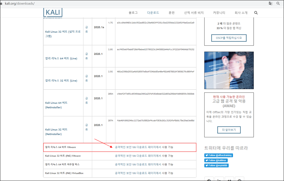The height and width of the screenshot is (181, 284).
Task: Click the browser translate page icon
Action: click(x=271, y=3)
